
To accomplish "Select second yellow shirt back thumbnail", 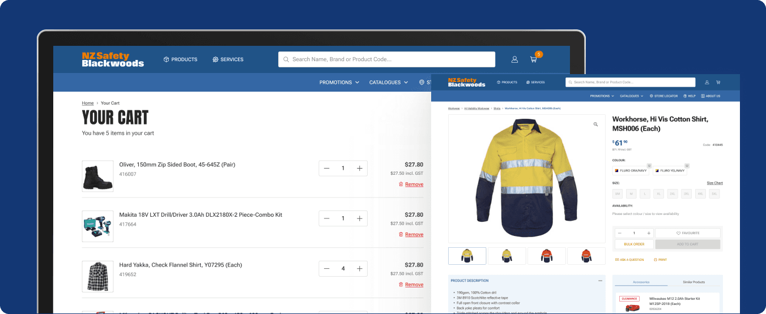I will click(507, 256).
